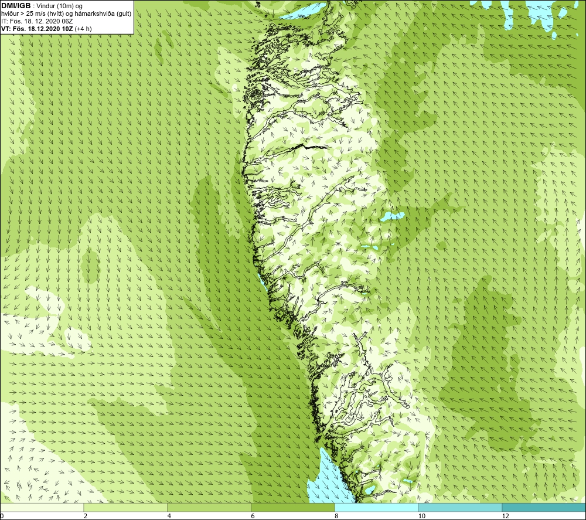The image size is (586, 520).
Task: Click the 2–4 light green legend swatch
Action: (x=125, y=507)
